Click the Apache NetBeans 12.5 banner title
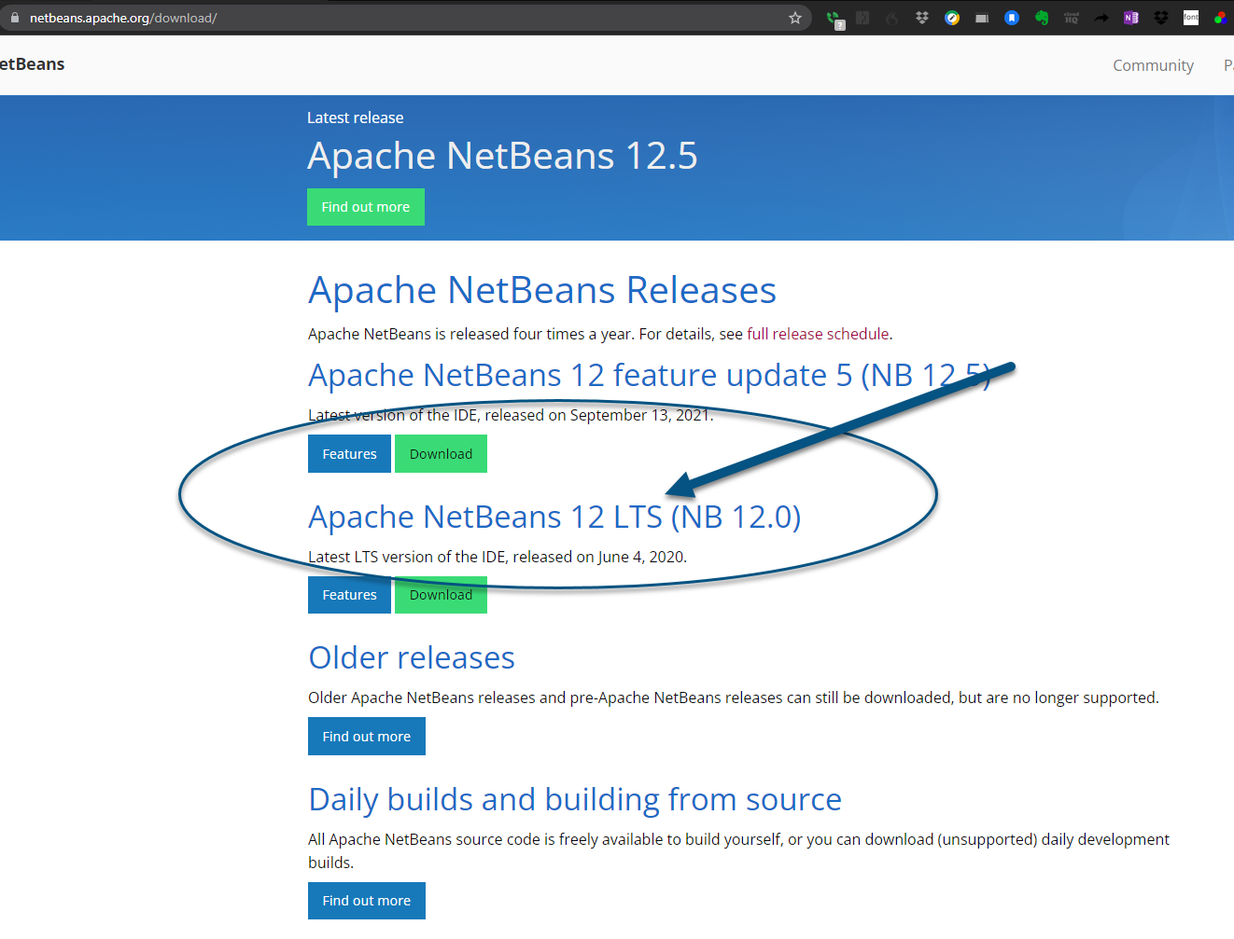The width and height of the screenshot is (1234, 939). (x=502, y=156)
